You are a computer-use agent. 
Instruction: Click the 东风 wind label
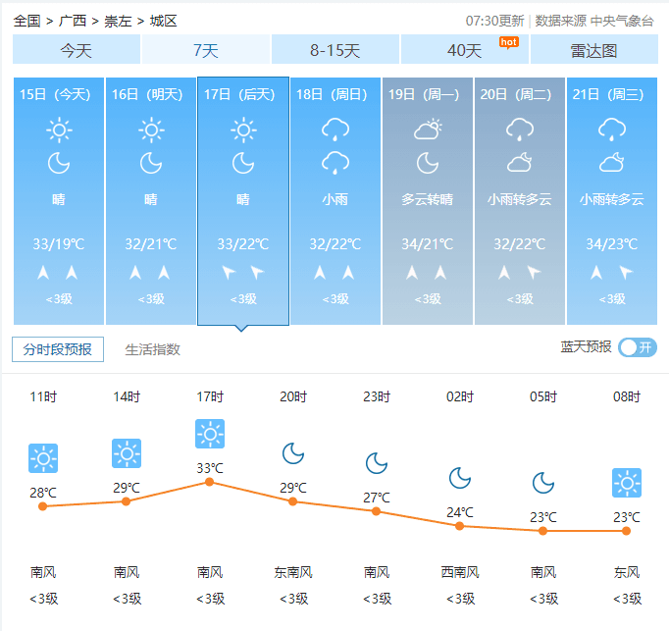(x=627, y=572)
